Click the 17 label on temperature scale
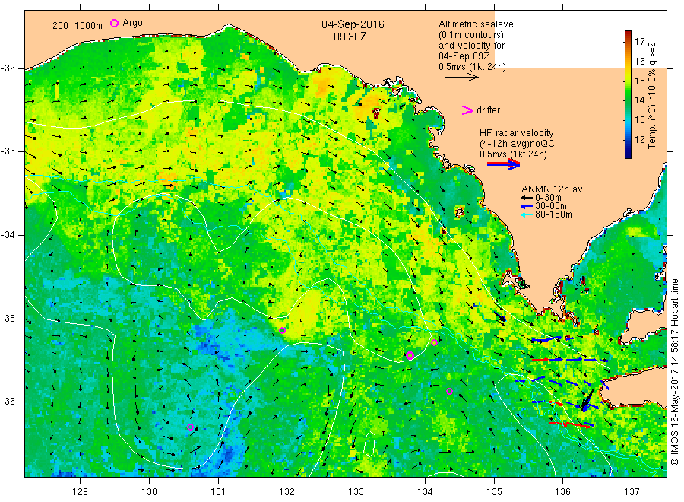This screenshot has width=684, height=502. (x=639, y=42)
